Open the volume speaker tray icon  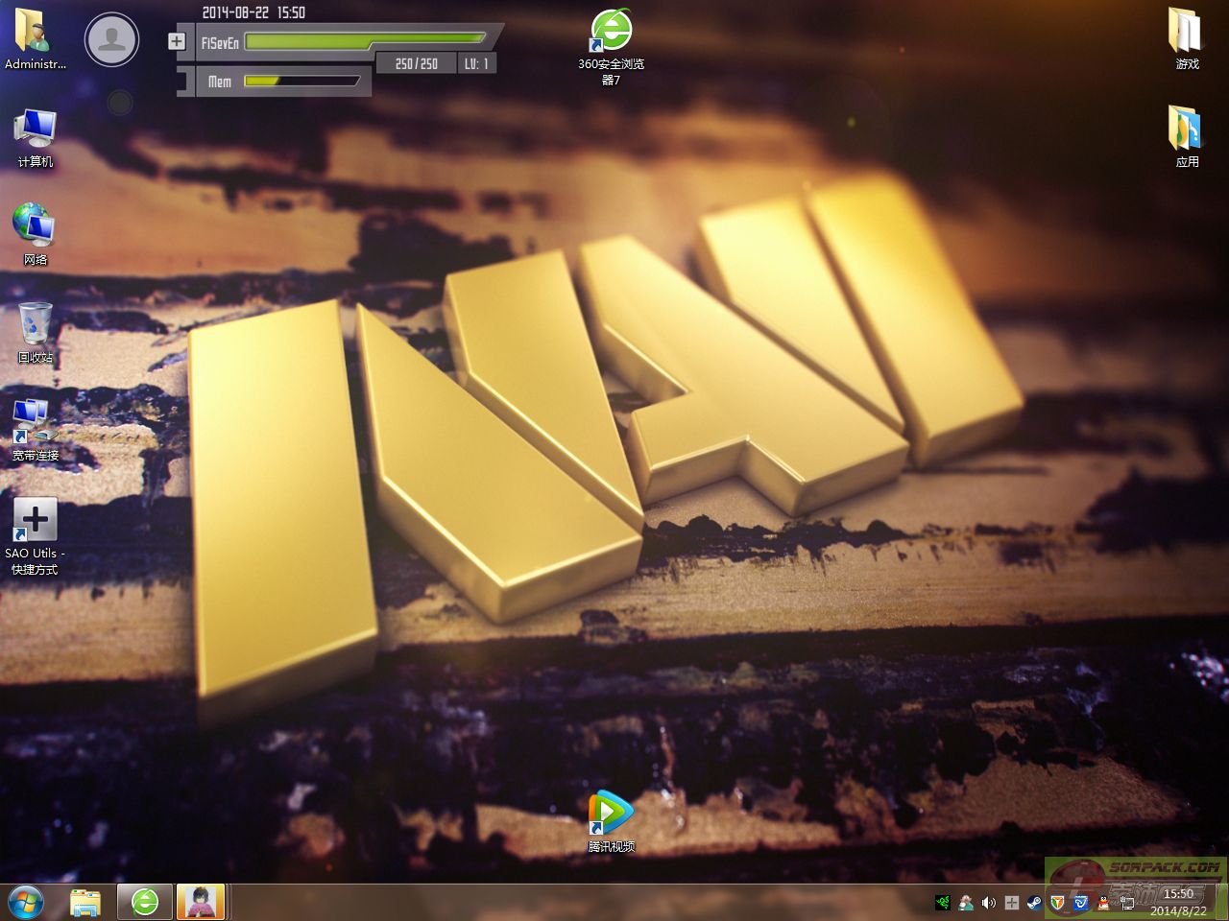pyautogui.click(x=989, y=903)
